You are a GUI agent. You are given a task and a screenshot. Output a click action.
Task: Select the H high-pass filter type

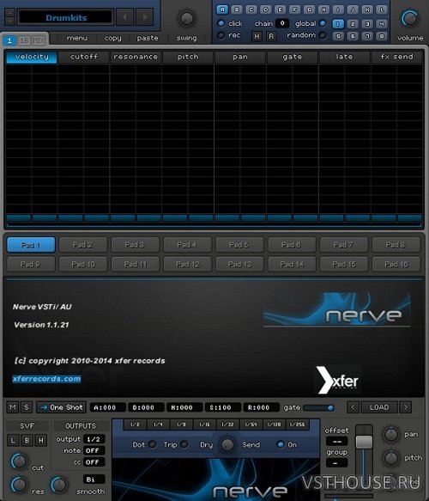[41, 441]
